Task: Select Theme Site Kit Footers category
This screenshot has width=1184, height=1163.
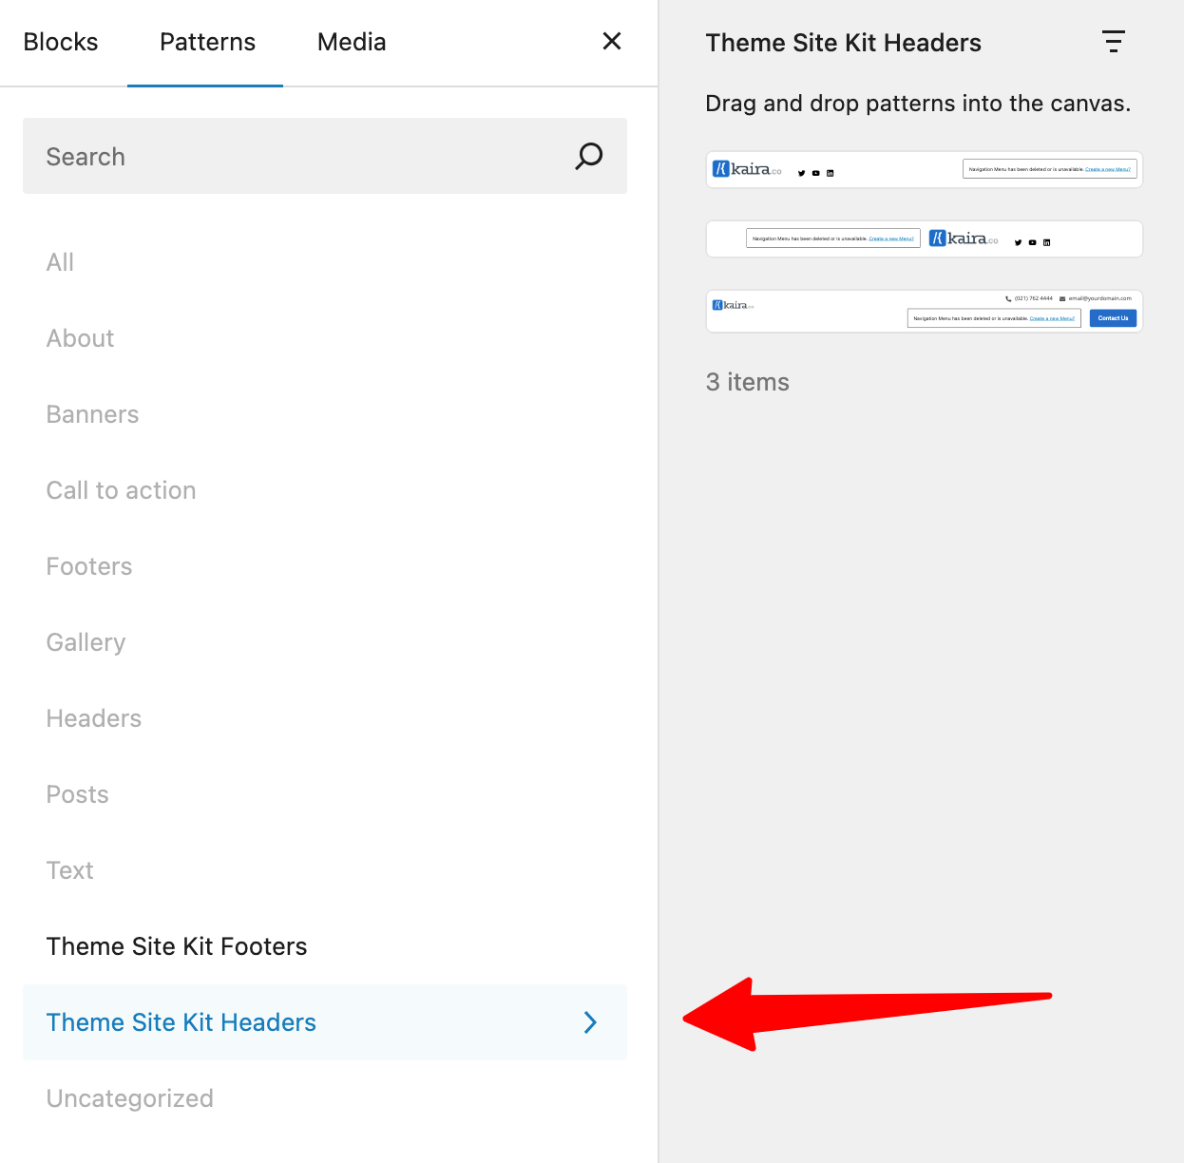Action: coord(177,946)
